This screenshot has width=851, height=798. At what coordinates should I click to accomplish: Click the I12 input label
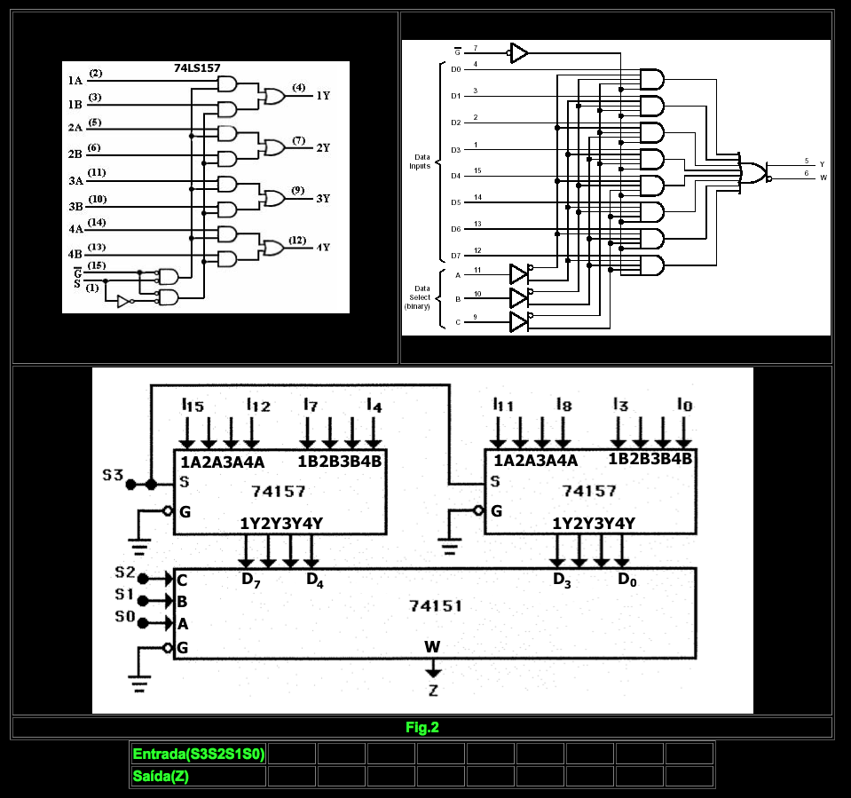coord(258,405)
